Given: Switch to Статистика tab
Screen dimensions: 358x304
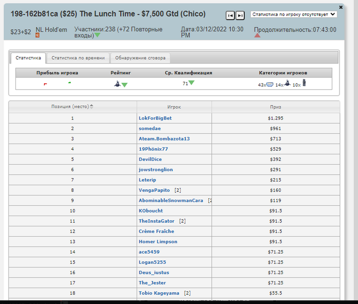Looking at the screenshot, I should pyautogui.click(x=28, y=58).
